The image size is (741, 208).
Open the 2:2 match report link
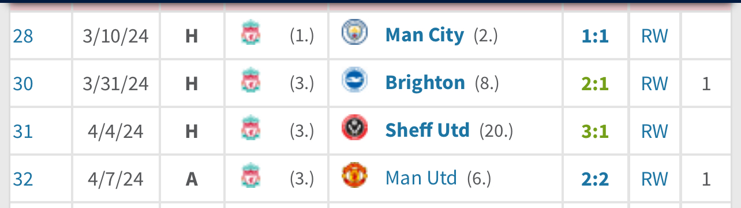point(595,179)
